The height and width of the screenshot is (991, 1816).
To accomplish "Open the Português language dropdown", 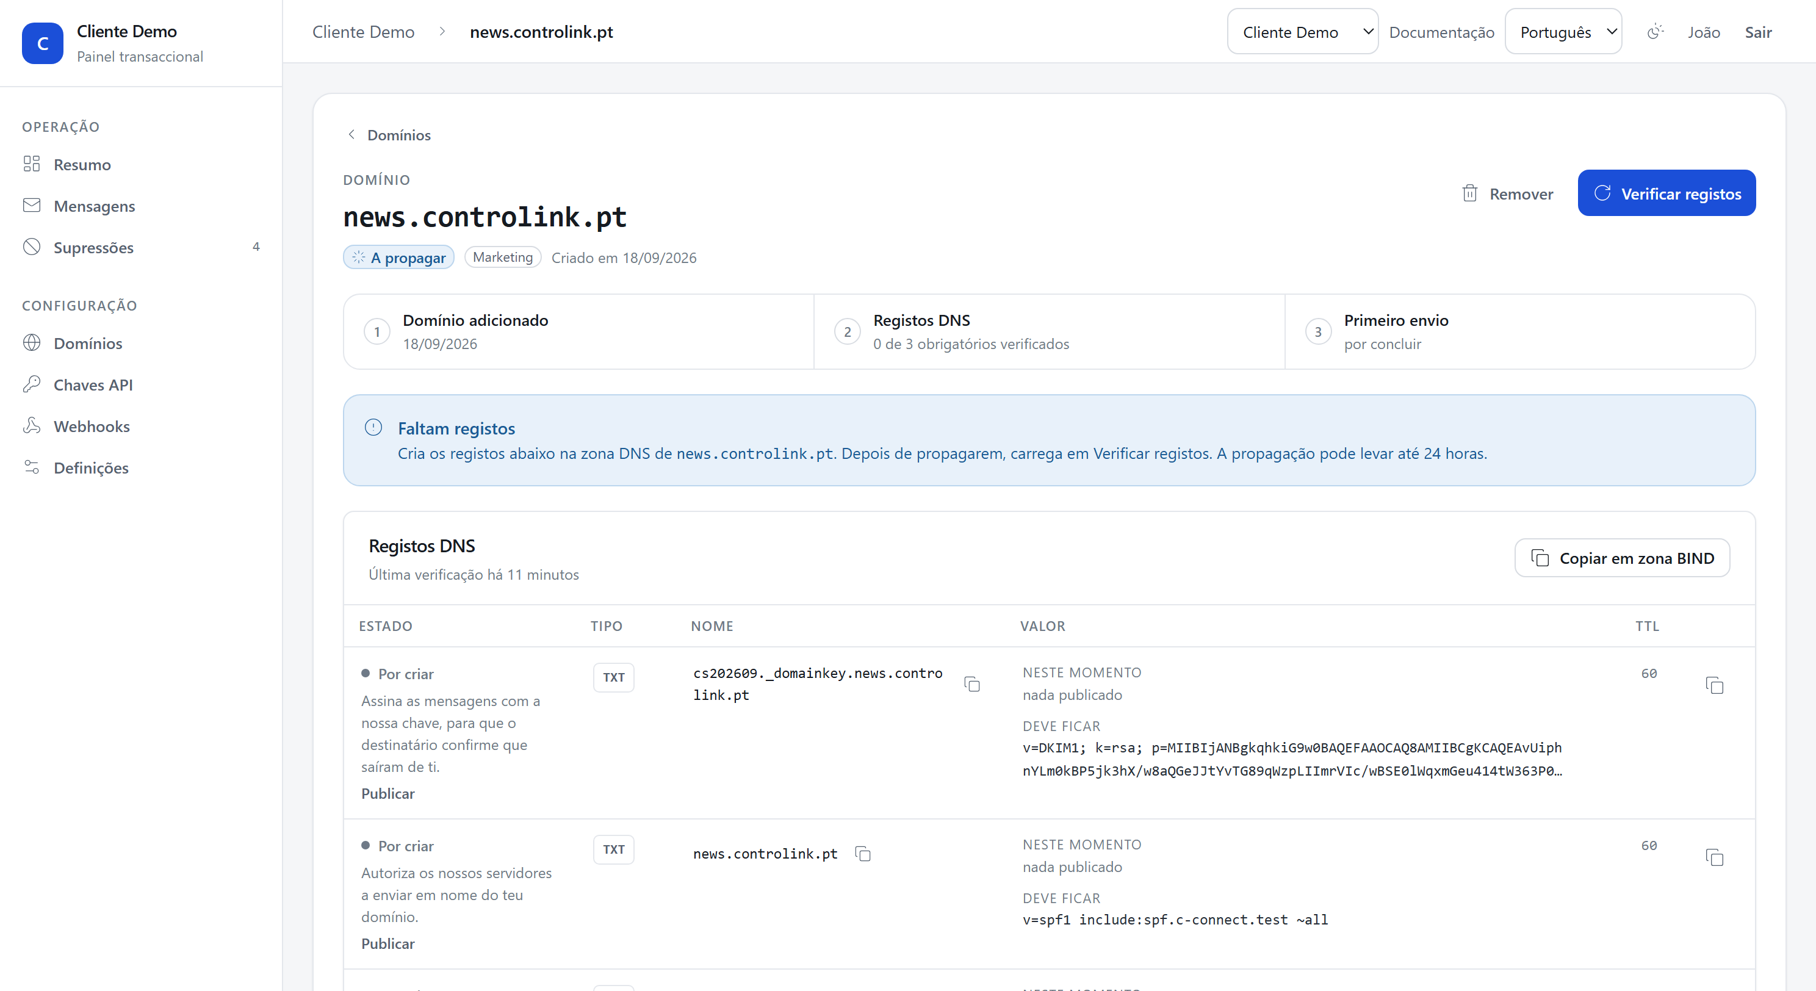I will [x=1563, y=32].
